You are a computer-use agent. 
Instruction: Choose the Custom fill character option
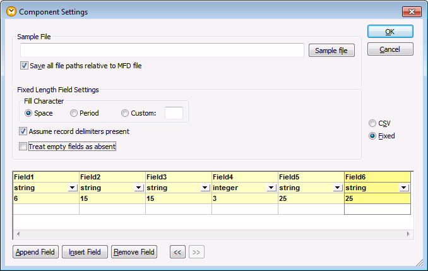coord(125,113)
